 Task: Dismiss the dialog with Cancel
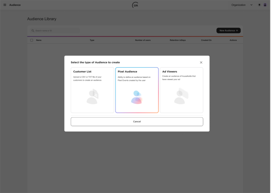click(137, 121)
